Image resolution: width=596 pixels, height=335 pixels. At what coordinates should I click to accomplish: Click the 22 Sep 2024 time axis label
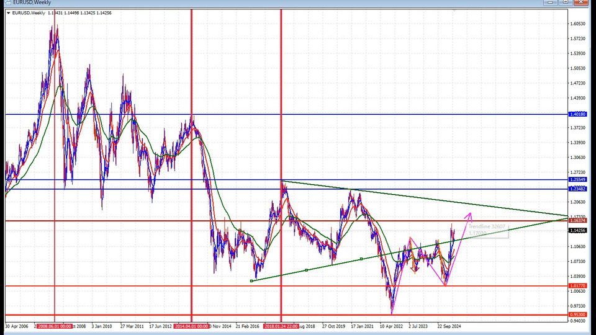(x=449, y=326)
